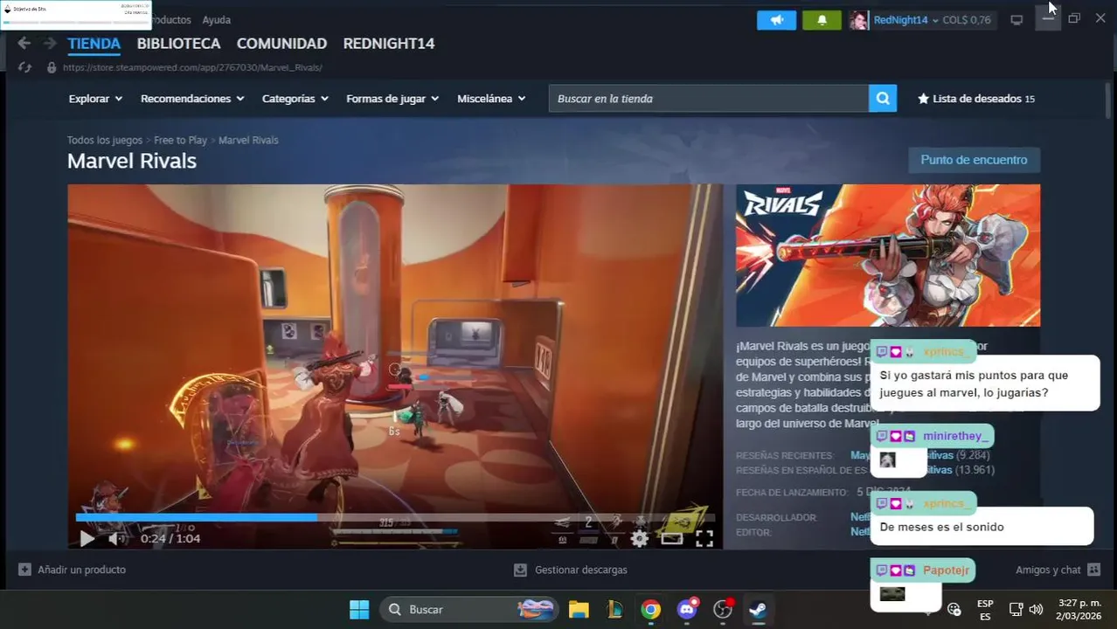Open the taskbar clock showing 3:27 p. m.
The width and height of the screenshot is (1117, 629).
pos(1079,610)
